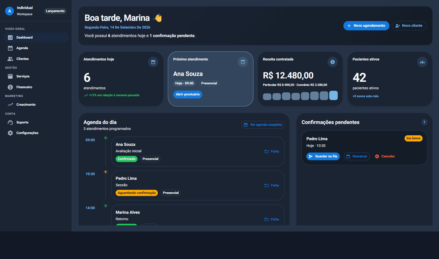
Task: Open Ficha for Marina Alves
Action: (272, 219)
